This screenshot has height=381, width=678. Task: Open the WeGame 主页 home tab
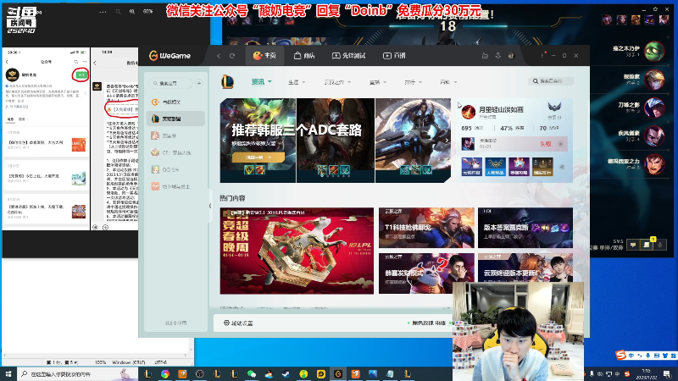tap(264, 56)
